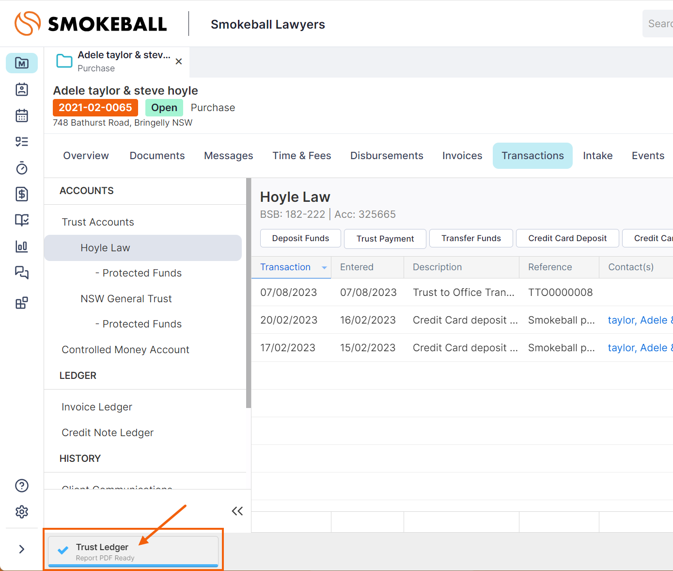The height and width of the screenshot is (571, 673).
Task: Switch to the Overview tab
Action: (x=86, y=156)
